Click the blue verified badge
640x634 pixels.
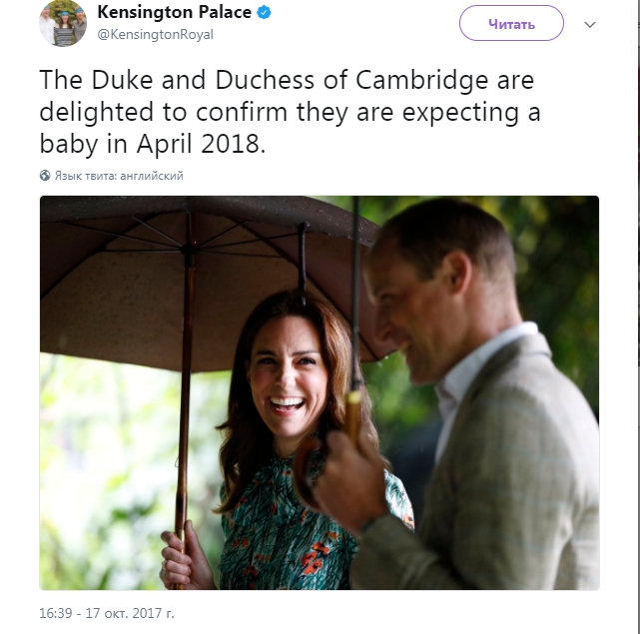point(264,13)
